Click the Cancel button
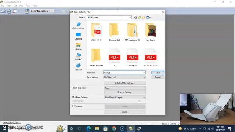Image resolution: width=235 pixels, height=132 pixels. (158, 77)
